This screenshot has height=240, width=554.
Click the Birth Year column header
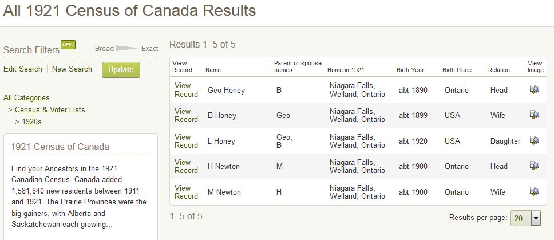point(410,70)
